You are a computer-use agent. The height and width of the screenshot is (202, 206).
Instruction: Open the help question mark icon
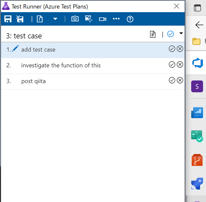pyautogui.click(x=130, y=19)
